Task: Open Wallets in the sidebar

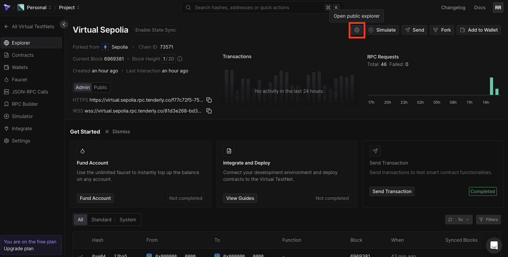Action: coord(31,67)
